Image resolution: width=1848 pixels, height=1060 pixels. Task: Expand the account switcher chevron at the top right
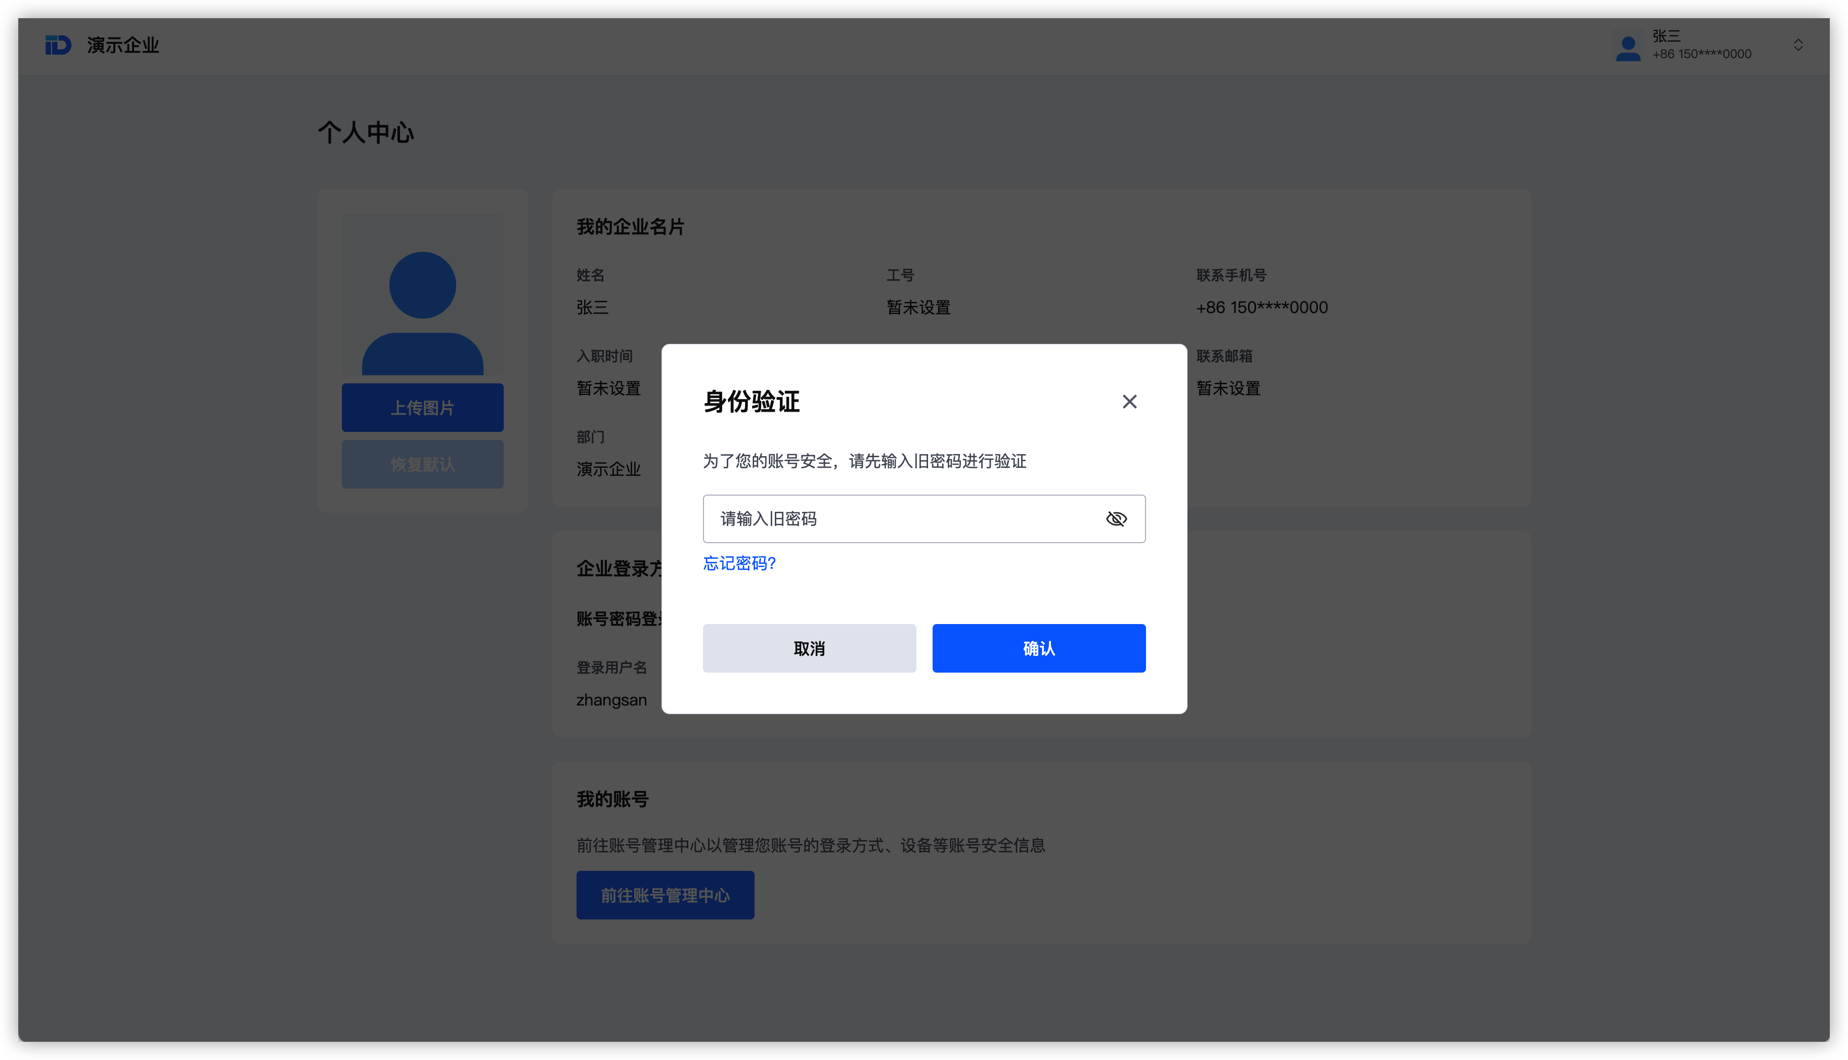pyautogui.click(x=1798, y=45)
